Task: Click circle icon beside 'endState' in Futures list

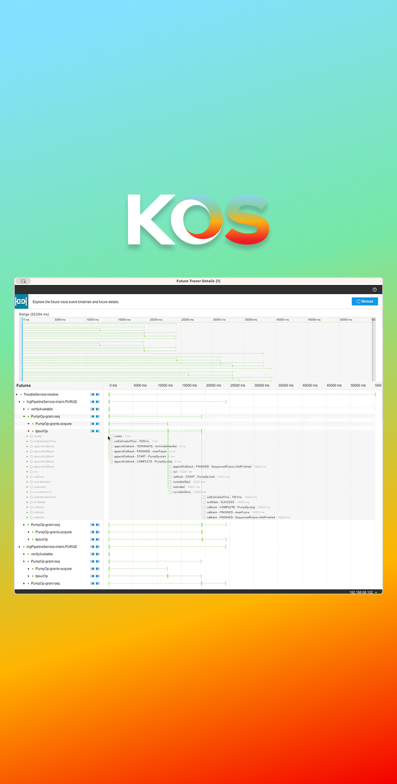Action: [31, 502]
